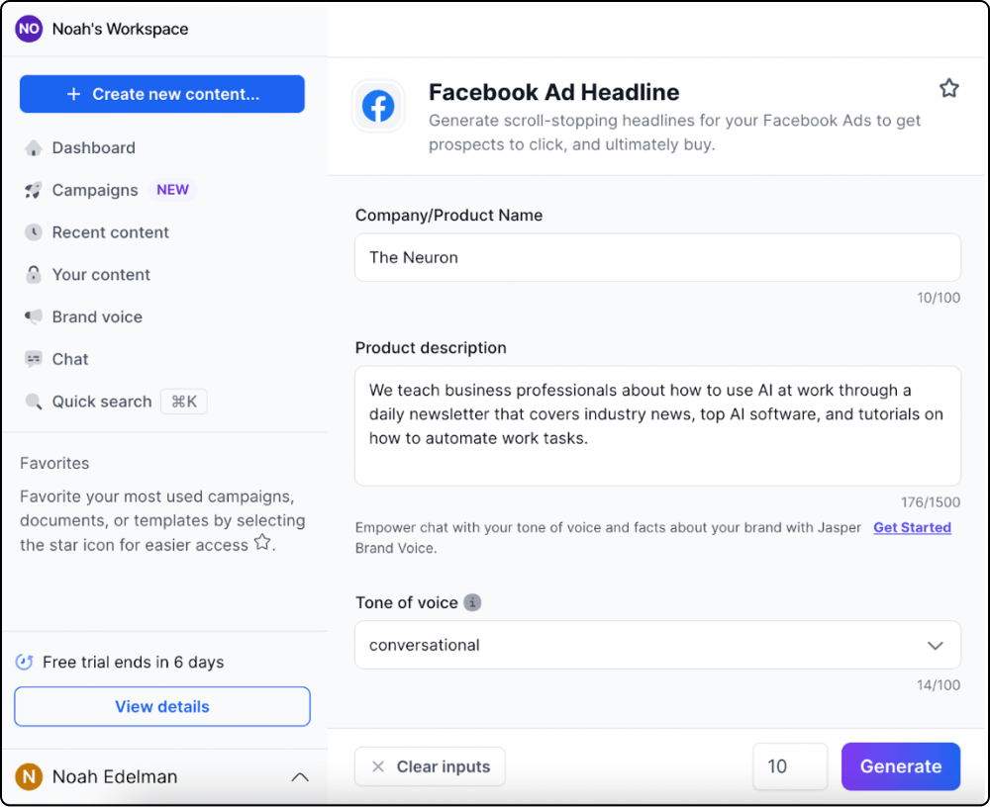This screenshot has height=807, width=990.
Task: Follow the Get Started link
Action: click(913, 527)
